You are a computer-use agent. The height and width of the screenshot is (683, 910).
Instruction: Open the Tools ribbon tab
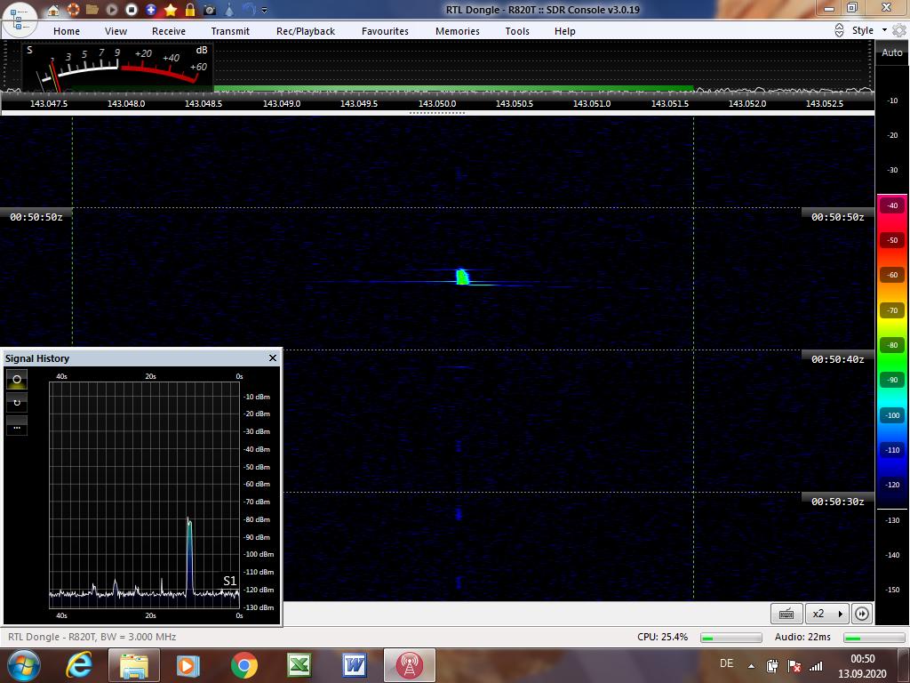point(517,31)
